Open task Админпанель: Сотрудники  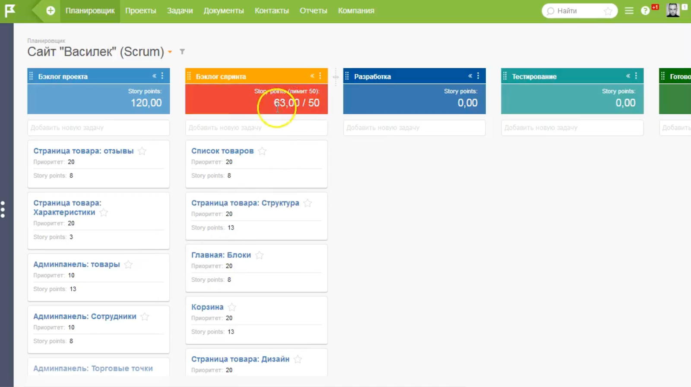click(85, 317)
